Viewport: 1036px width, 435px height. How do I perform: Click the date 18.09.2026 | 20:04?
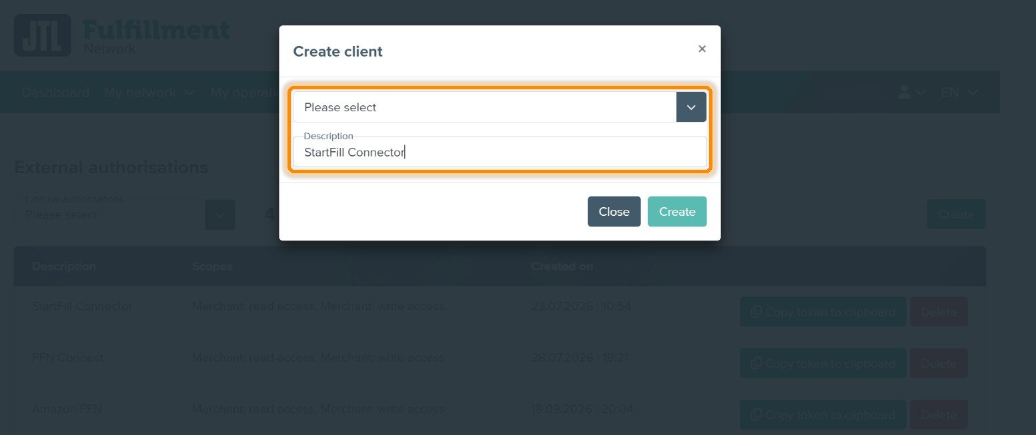click(582, 409)
